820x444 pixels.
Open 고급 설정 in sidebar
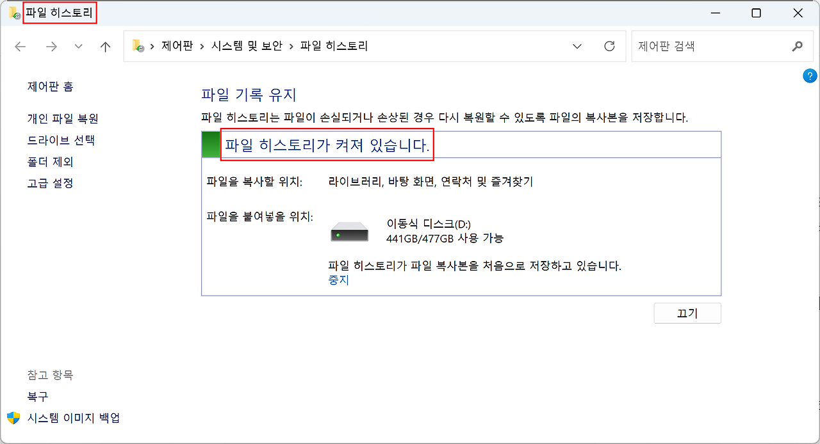click(x=51, y=183)
